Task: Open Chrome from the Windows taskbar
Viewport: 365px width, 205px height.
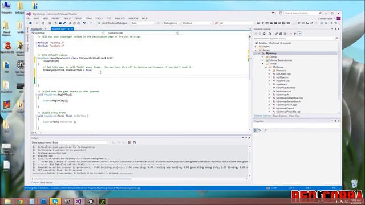Action: point(20,201)
